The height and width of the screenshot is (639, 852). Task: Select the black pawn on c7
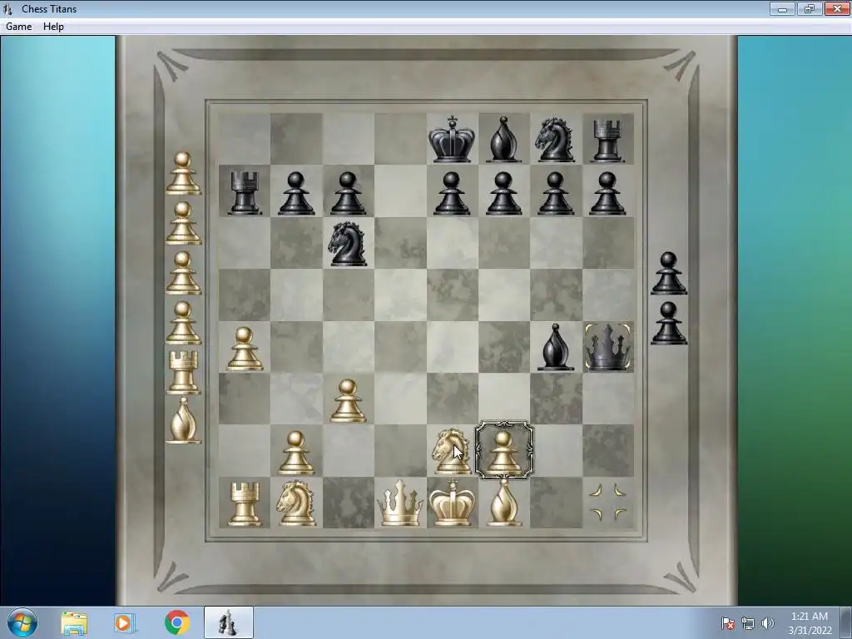pyautogui.click(x=349, y=193)
